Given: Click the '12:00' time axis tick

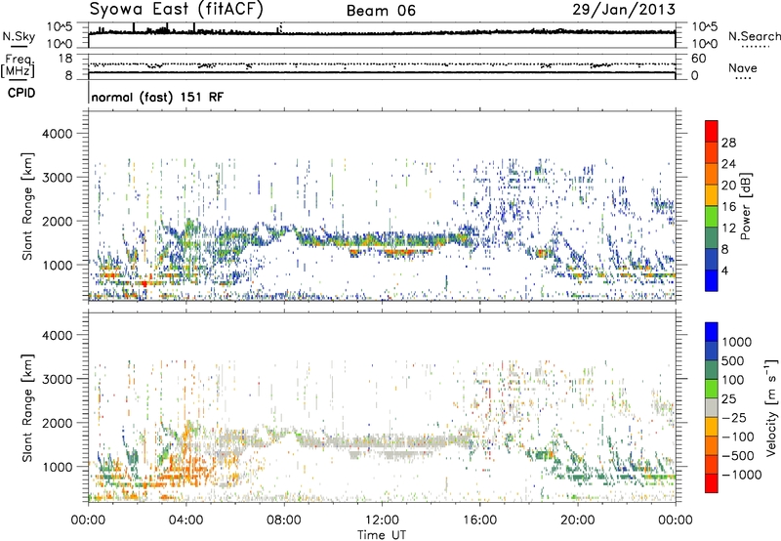Looking at the screenshot, I should pos(382,520).
